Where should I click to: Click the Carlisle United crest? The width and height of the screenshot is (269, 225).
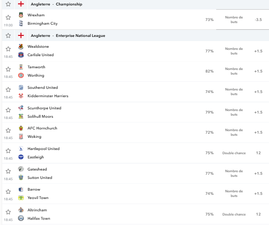coord(21,55)
